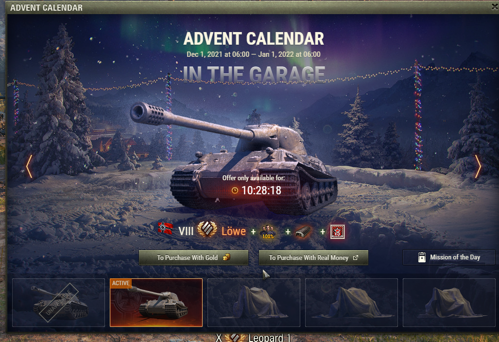
Task: Click the calendar icon beside Mission of the Day
Action: click(422, 257)
